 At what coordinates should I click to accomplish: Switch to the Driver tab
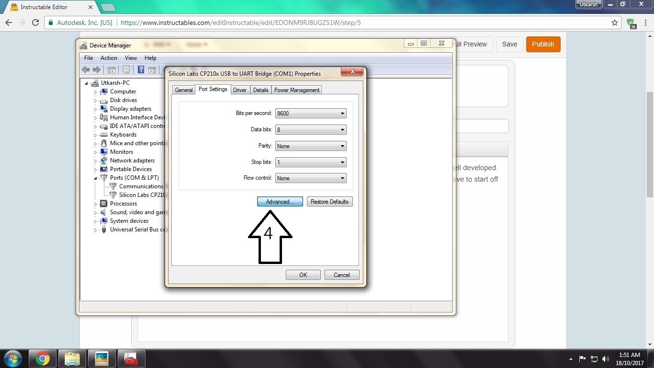[239, 90]
